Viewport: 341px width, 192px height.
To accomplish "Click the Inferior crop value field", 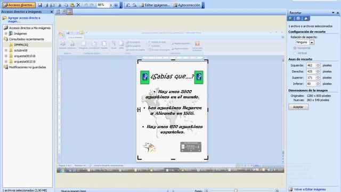I will point(311,84).
